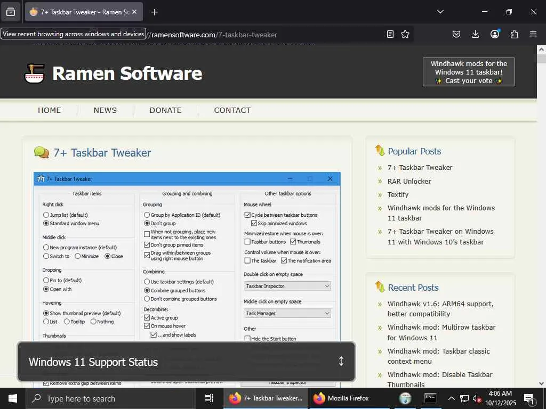Open Firefox account profile icon

495,34
